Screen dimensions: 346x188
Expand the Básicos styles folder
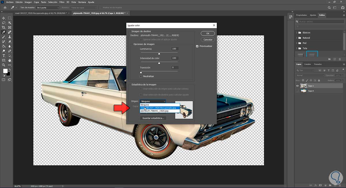coord(297,33)
